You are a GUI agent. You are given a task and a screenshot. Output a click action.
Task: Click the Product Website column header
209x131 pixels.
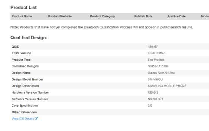60,16
